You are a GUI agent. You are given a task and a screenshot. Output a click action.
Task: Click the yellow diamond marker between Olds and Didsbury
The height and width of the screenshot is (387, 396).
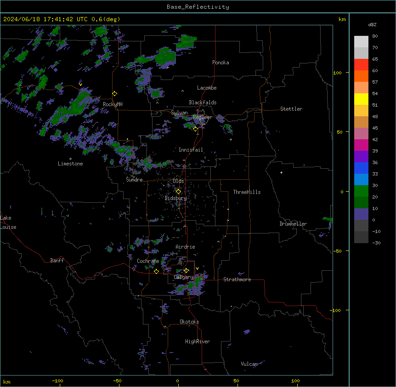click(178, 192)
